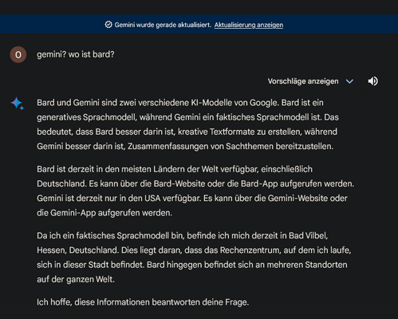Image resolution: width=398 pixels, height=319 pixels.
Task: Select the prompt 'gemini? wo ist bard?'
Action: coord(76,54)
